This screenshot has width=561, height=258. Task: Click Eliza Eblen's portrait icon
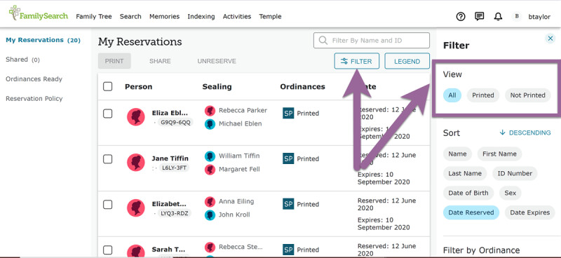pos(136,116)
